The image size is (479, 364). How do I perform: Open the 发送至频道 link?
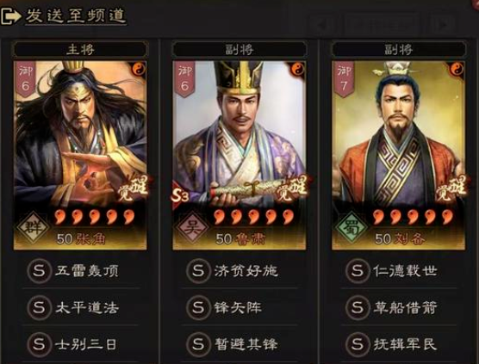tap(76, 15)
